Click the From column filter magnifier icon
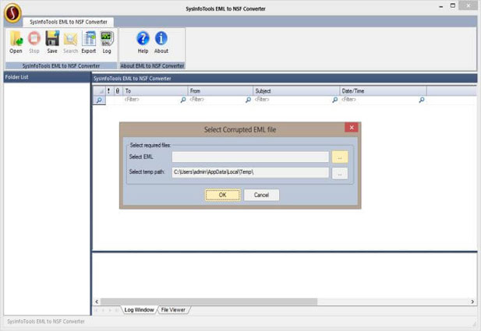Viewport: 481px width, 331px height. point(249,100)
